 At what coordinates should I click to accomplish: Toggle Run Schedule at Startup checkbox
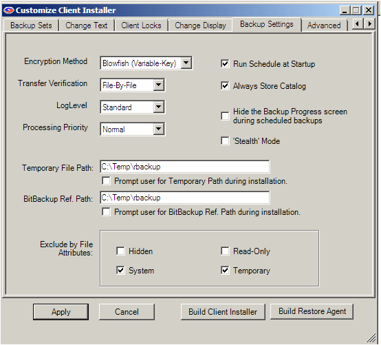(225, 64)
